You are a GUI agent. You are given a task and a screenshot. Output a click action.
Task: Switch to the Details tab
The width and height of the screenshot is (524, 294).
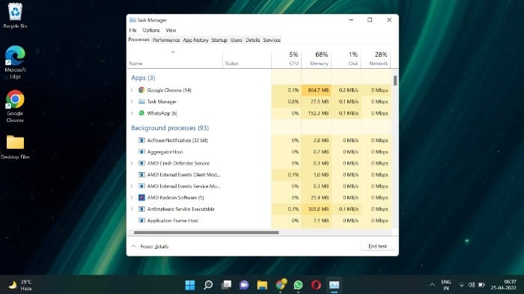pyautogui.click(x=253, y=40)
